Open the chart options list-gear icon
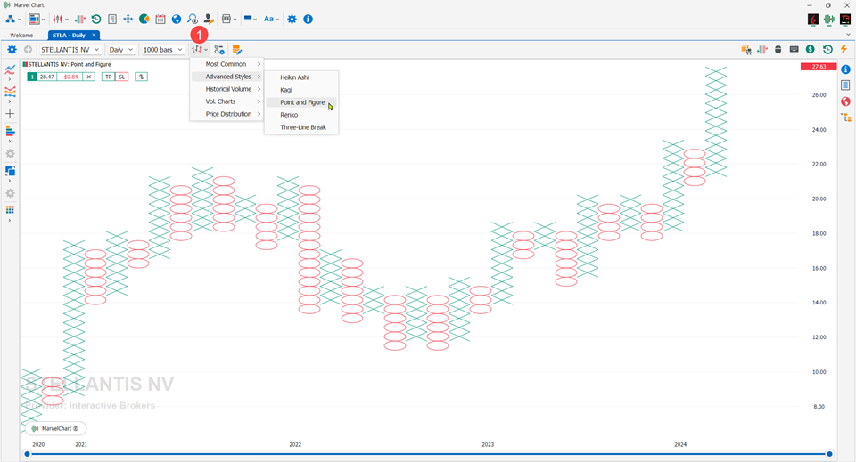 pyautogui.click(x=219, y=50)
